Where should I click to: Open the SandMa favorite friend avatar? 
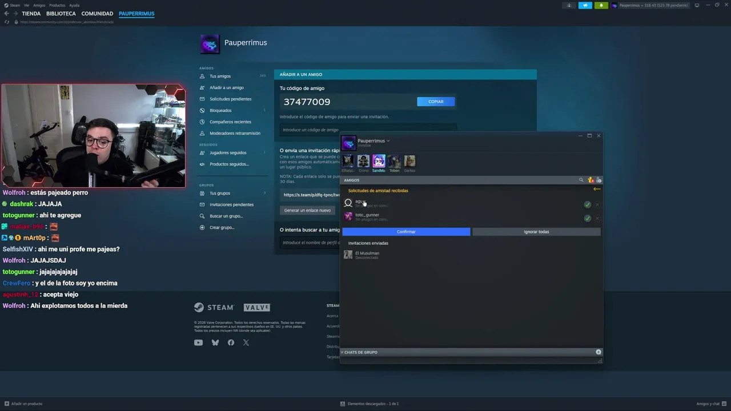point(379,162)
